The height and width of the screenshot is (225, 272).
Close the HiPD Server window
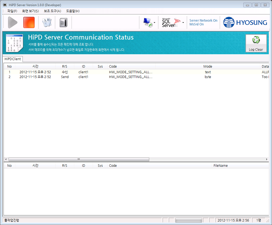265,5
